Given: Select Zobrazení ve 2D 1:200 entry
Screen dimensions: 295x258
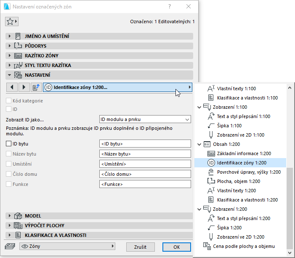Looking at the screenshot, I should tap(240, 237).
